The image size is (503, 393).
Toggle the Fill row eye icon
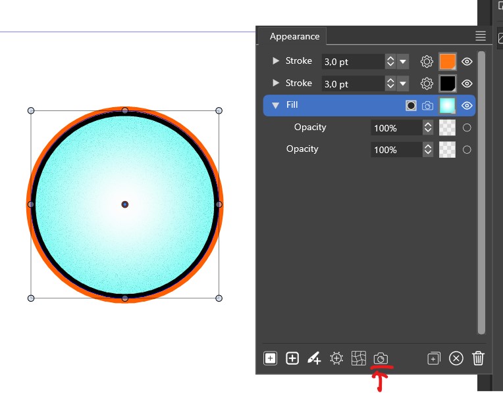(x=467, y=105)
